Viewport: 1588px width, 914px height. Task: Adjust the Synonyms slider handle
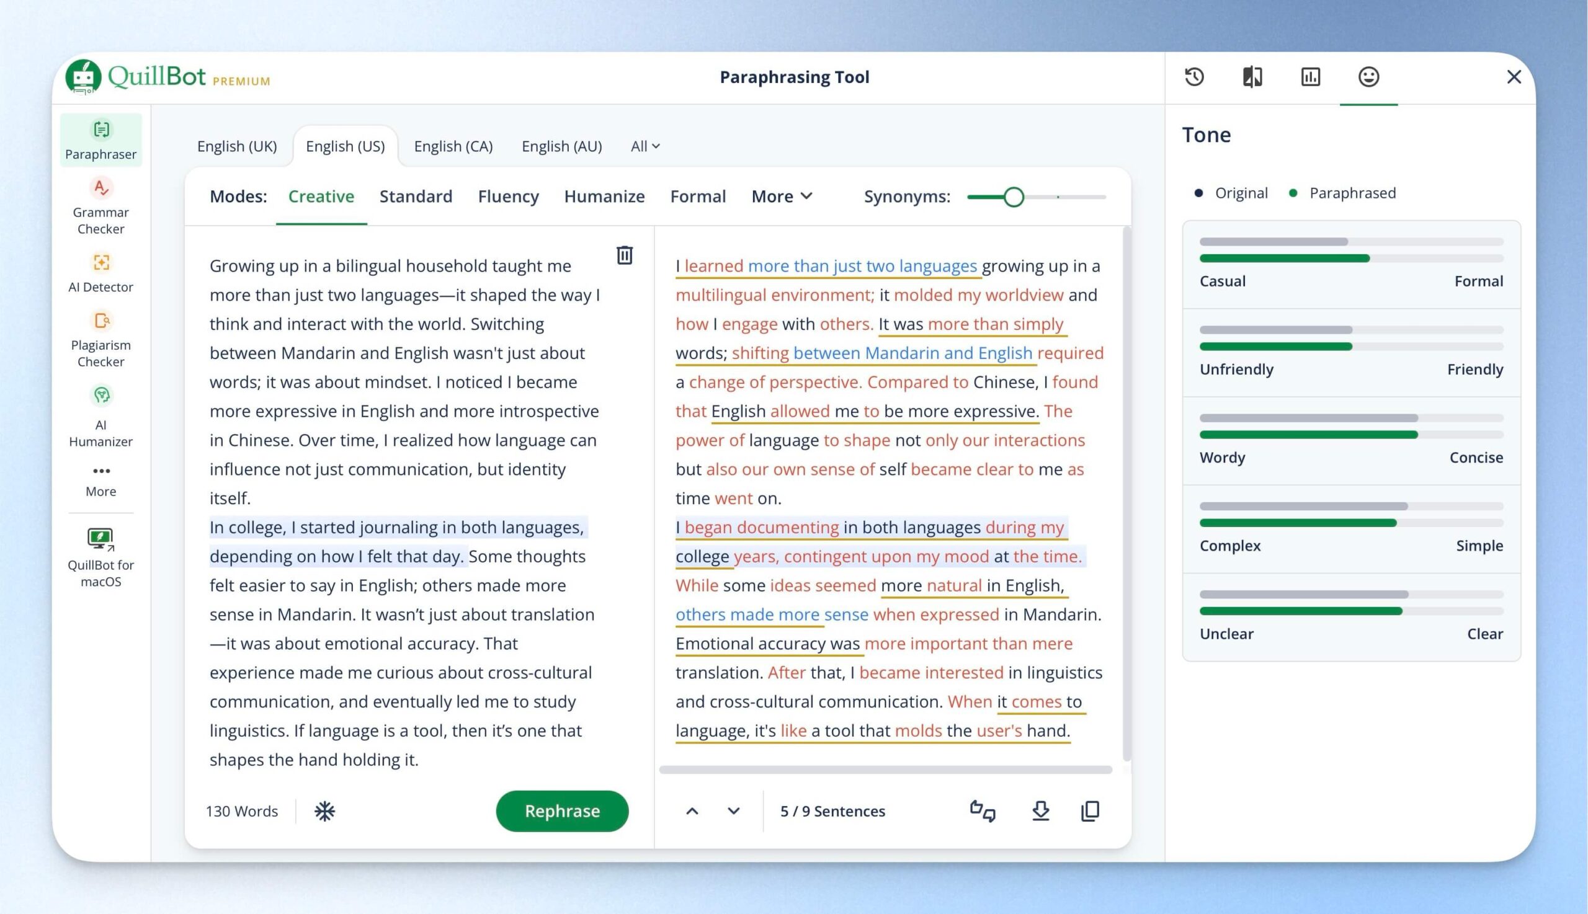pyautogui.click(x=1014, y=197)
